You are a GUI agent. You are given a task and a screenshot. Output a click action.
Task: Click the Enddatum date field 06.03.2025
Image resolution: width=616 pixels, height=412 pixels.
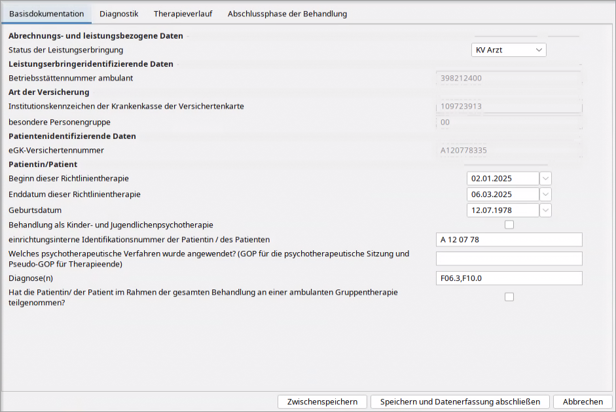coord(503,194)
